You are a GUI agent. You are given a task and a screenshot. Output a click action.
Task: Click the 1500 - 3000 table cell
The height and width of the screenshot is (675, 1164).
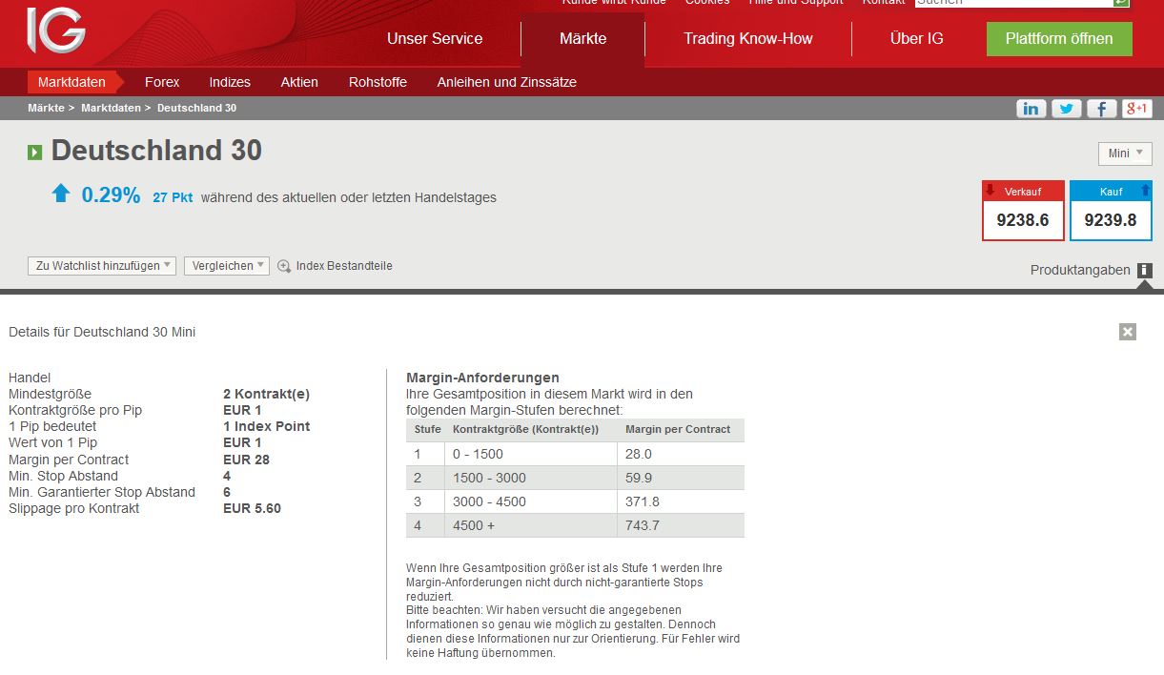click(x=531, y=478)
